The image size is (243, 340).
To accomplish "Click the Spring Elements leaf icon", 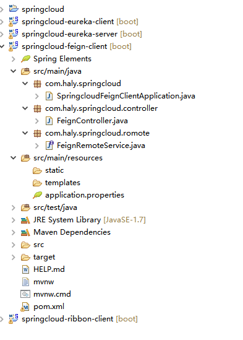I will [25, 59].
